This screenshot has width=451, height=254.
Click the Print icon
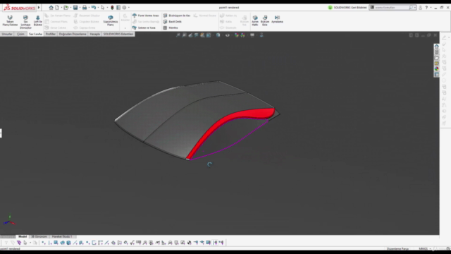click(85, 8)
